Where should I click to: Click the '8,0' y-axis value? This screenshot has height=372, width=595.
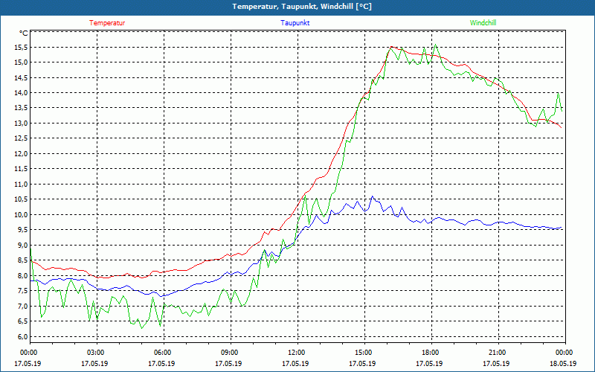[23, 275]
